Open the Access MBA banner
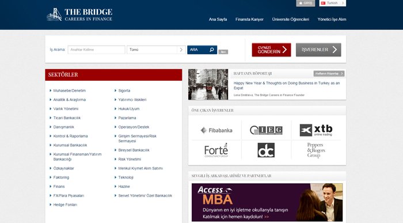The height and width of the screenshot is (223, 403). point(267,202)
